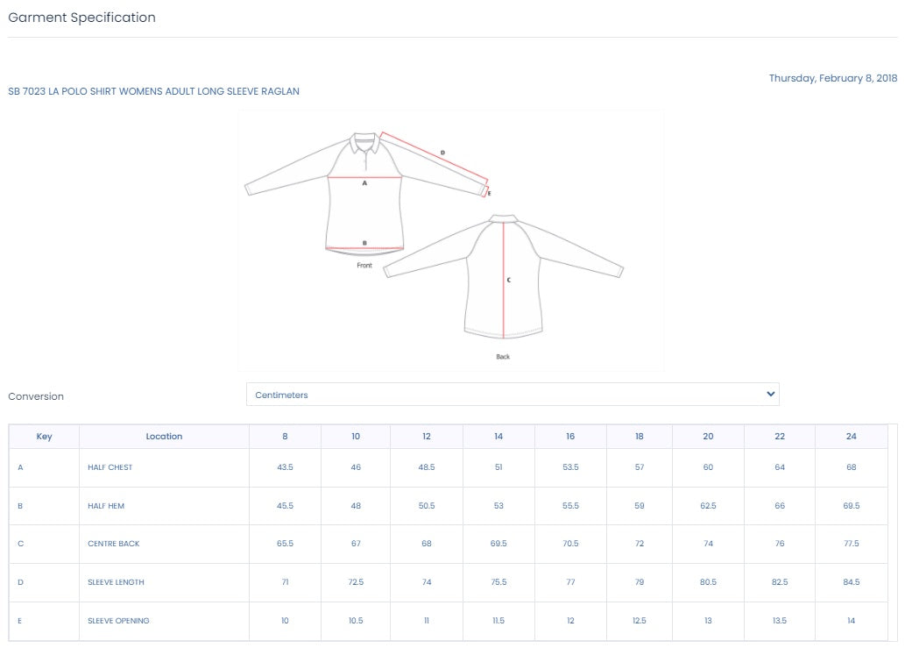
Task: Click the size 24 column header
Action: [851, 437]
